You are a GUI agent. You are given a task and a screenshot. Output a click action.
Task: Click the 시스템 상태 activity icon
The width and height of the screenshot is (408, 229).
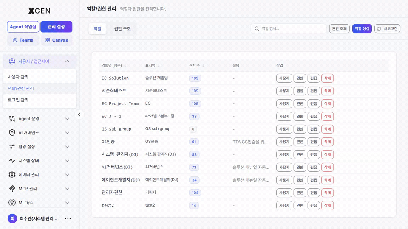(12, 160)
